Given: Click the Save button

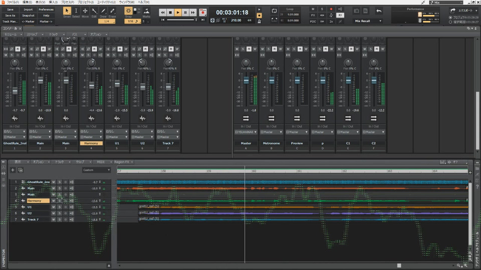Looking at the screenshot, I should pos(10,9).
